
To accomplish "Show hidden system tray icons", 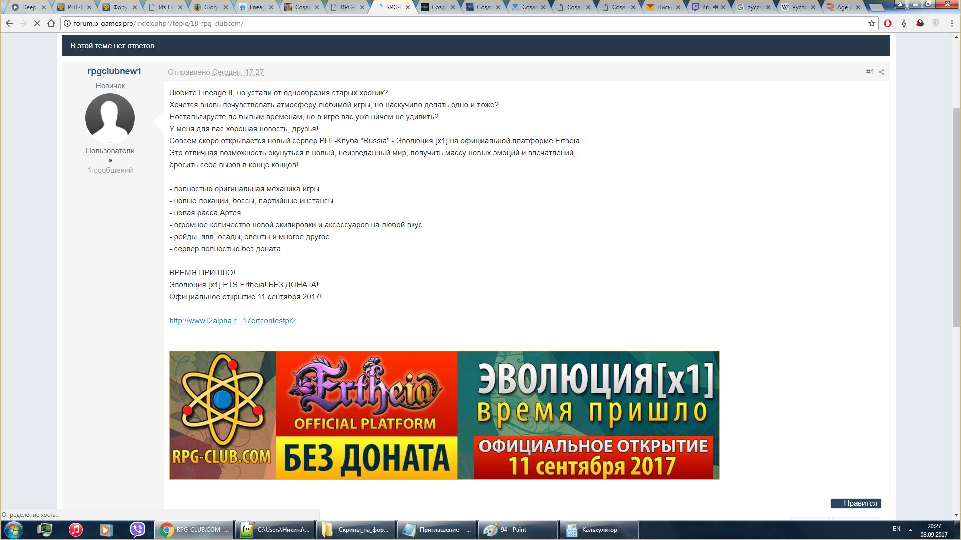I will pos(910,530).
